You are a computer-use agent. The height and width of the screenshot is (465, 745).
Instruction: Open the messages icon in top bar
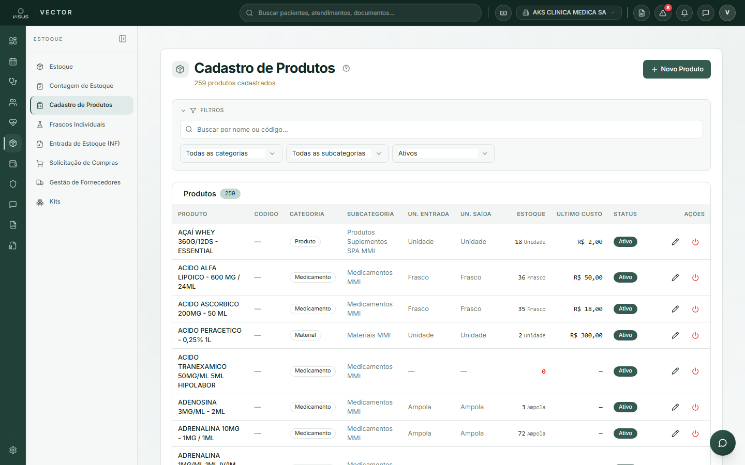[706, 13]
